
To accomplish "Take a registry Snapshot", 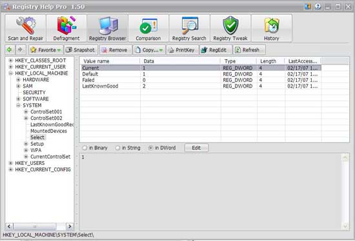I will (x=81, y=50).
